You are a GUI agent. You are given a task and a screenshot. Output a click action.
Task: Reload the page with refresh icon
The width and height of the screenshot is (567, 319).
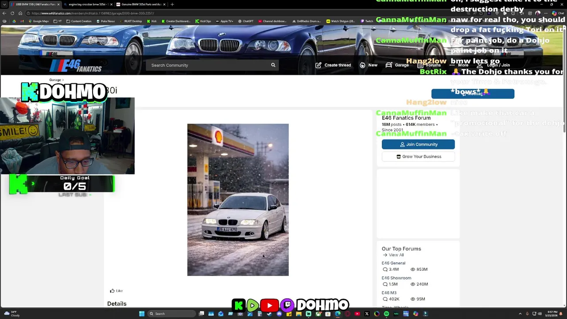pos(12,13)
